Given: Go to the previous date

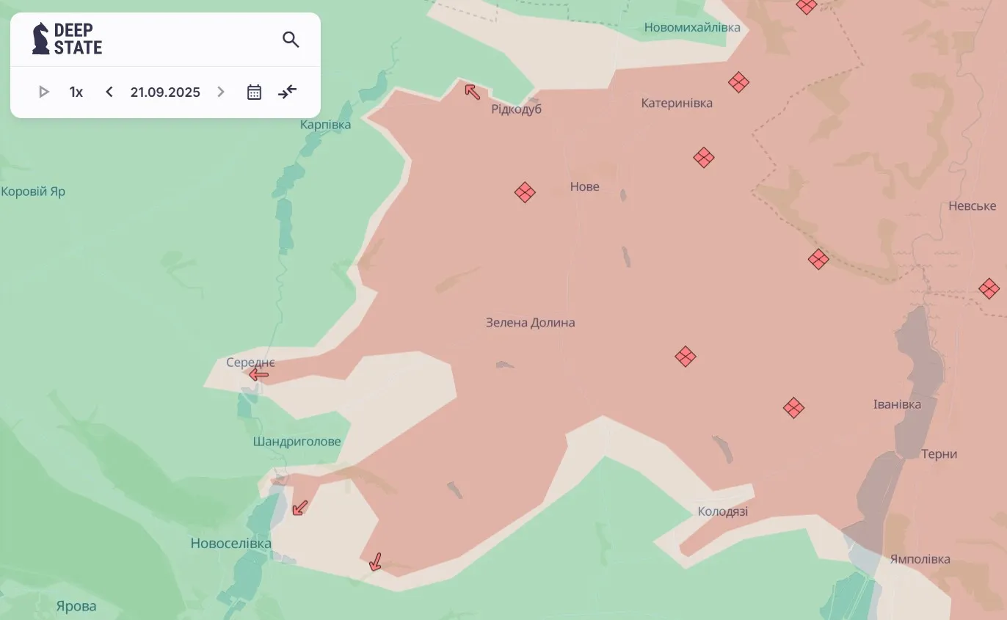Looking at the screenshot, I should [109, 92].
